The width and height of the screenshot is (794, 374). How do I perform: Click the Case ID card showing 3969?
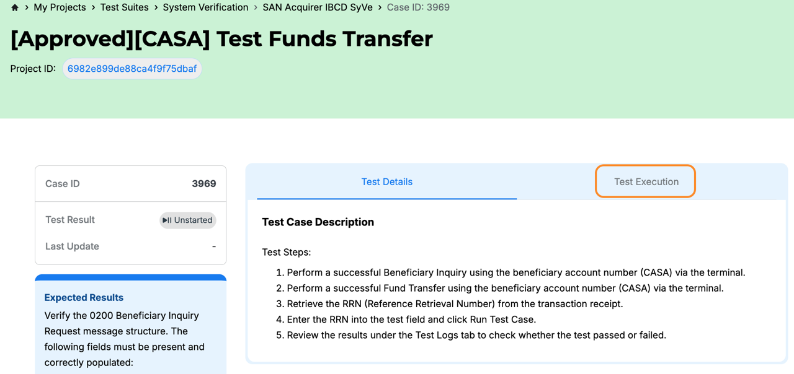130,183
